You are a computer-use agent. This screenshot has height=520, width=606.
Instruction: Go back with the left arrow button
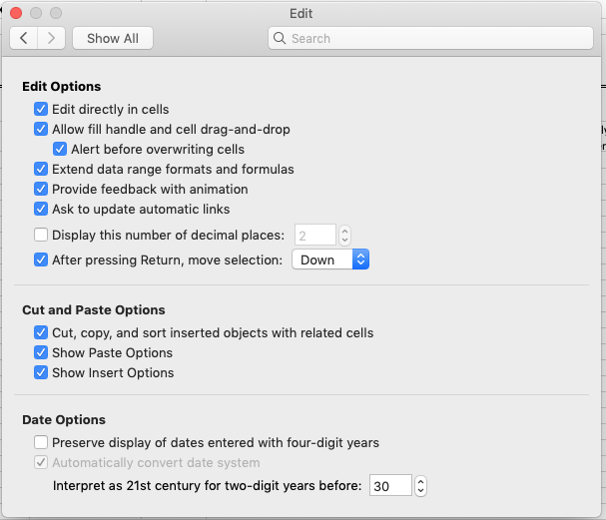pyautogui.click(x=24, y=38)
